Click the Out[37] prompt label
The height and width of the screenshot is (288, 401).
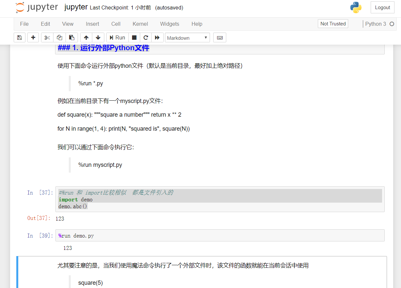click(39, 218)
